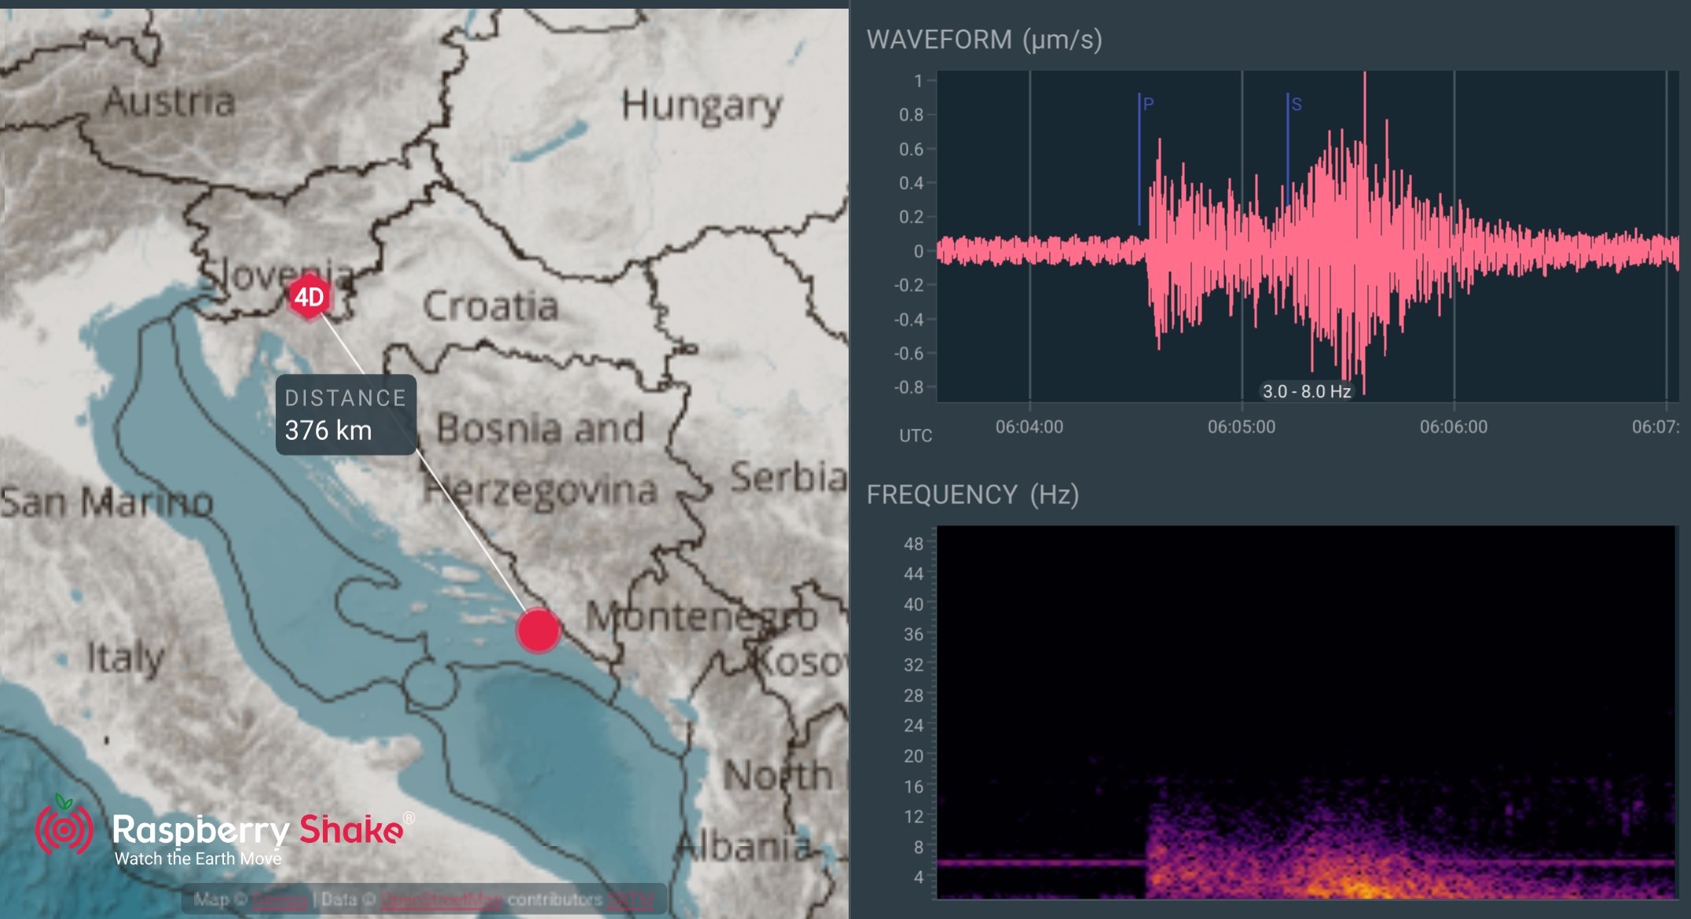The height and width of the screenshot is (919, 1691).
Task: Click the FREQUENCY (Hz) heading
Action: point(972,495)
